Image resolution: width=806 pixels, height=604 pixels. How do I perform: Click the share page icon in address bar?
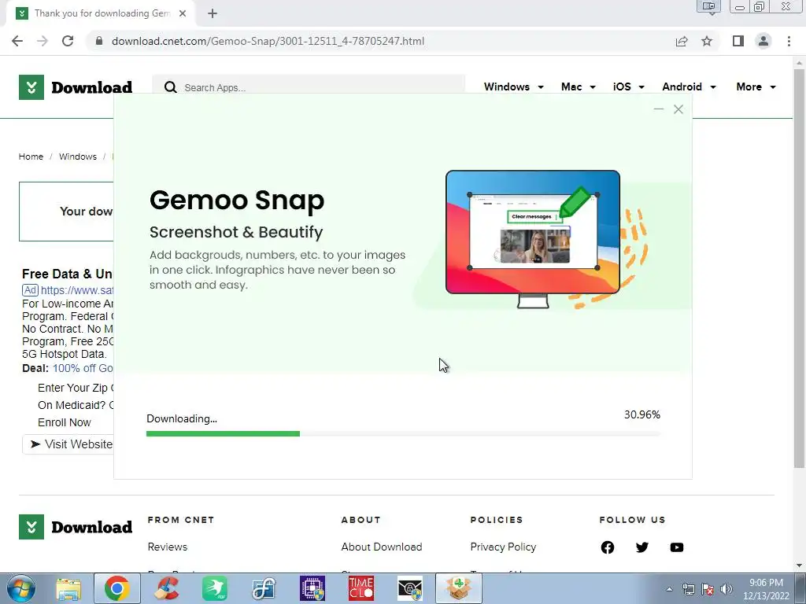point(682,41)
